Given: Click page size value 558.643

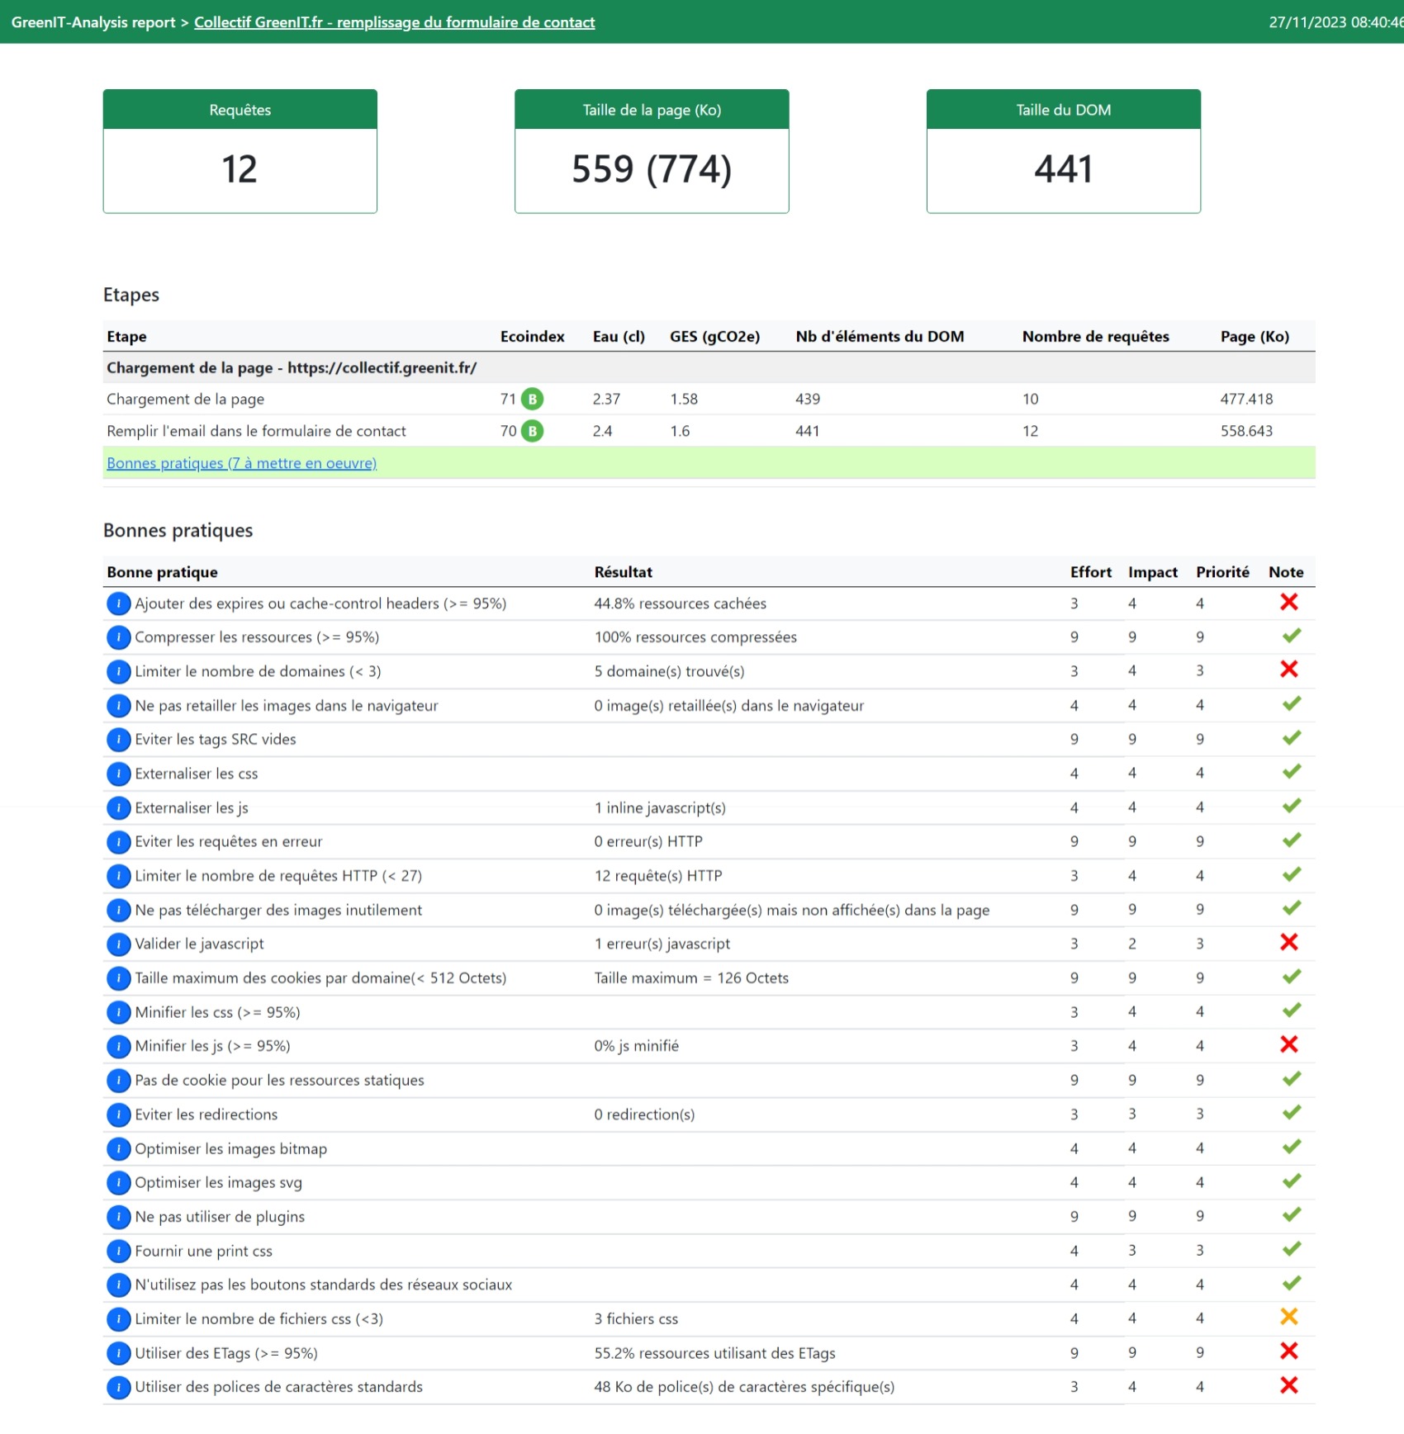Looking at the screenshot, I should click(x=1246, y=431).
